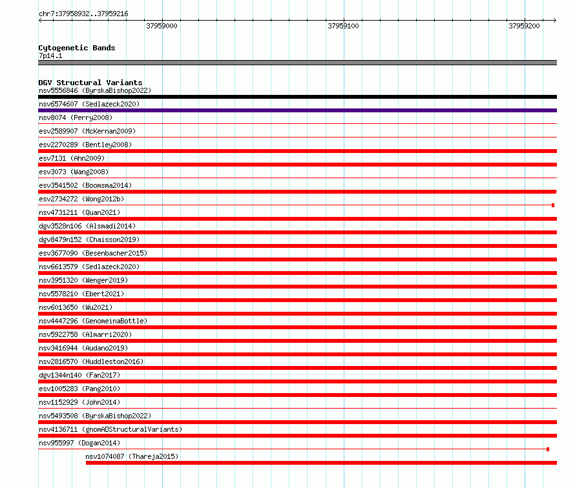Viewport: 575px width, 488px height.
Task: Open variant nsv6013650 (Wu2021)
Action: (76, 307)
